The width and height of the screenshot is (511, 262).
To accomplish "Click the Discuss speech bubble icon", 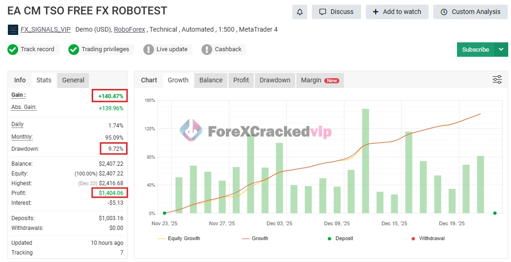I will pos(322,12).
